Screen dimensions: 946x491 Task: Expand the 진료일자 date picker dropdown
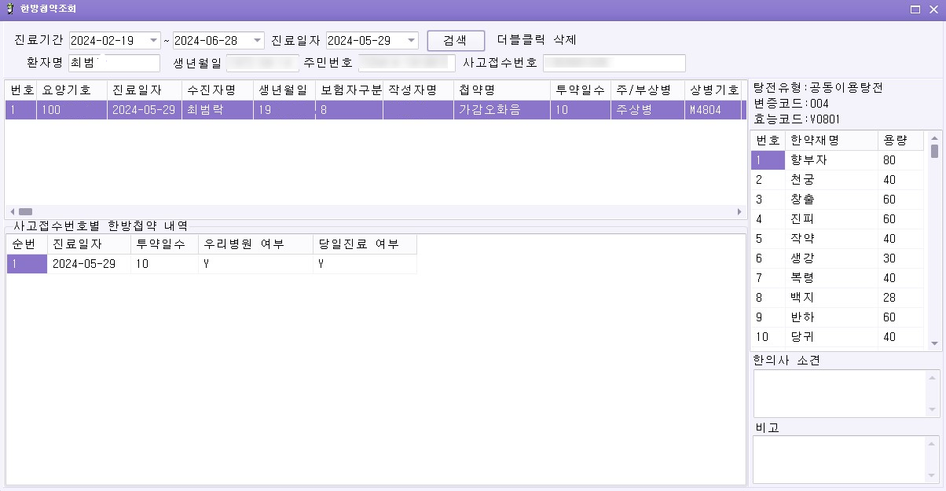[411, 41]
